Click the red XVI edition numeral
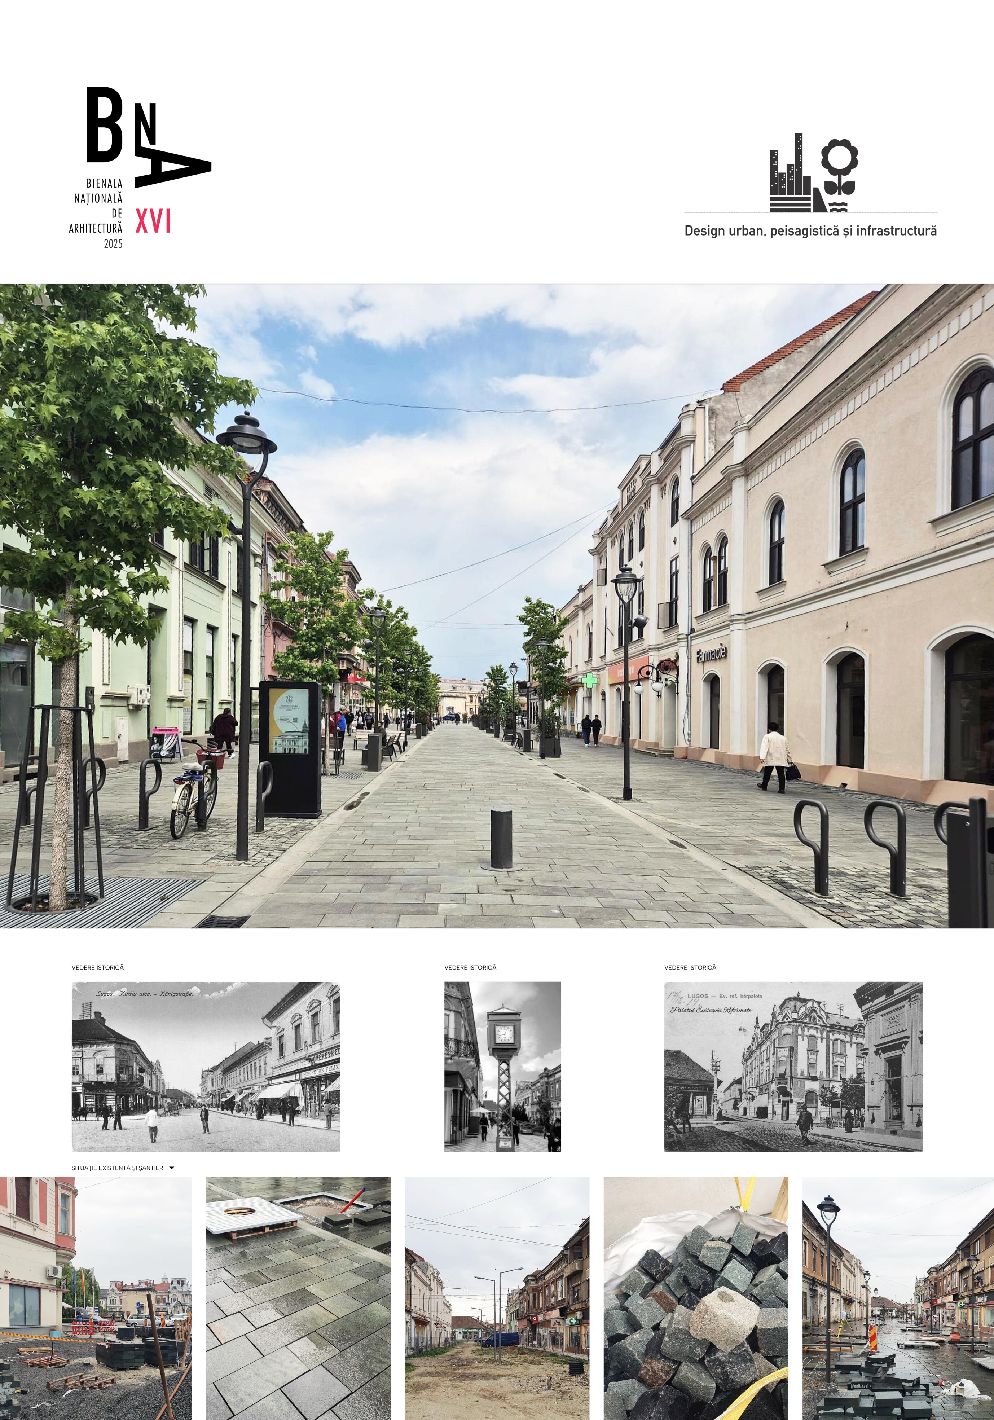994x1420 pixels. point(153,221)
